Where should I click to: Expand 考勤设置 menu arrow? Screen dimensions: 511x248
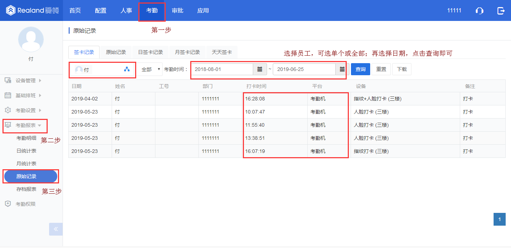(40, 110)
